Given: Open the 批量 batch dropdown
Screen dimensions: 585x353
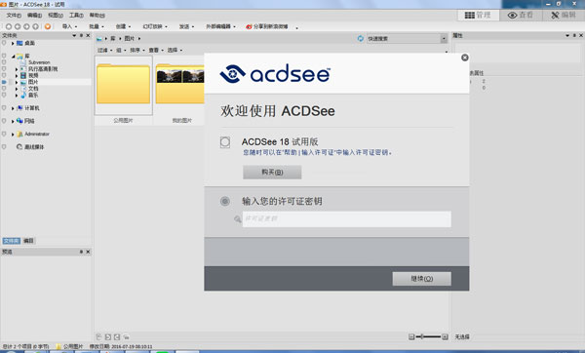Looking at the screenshot, I should click(97, 26).
